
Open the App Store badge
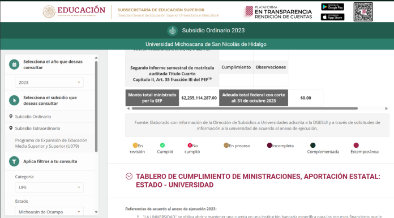[332, 17]
